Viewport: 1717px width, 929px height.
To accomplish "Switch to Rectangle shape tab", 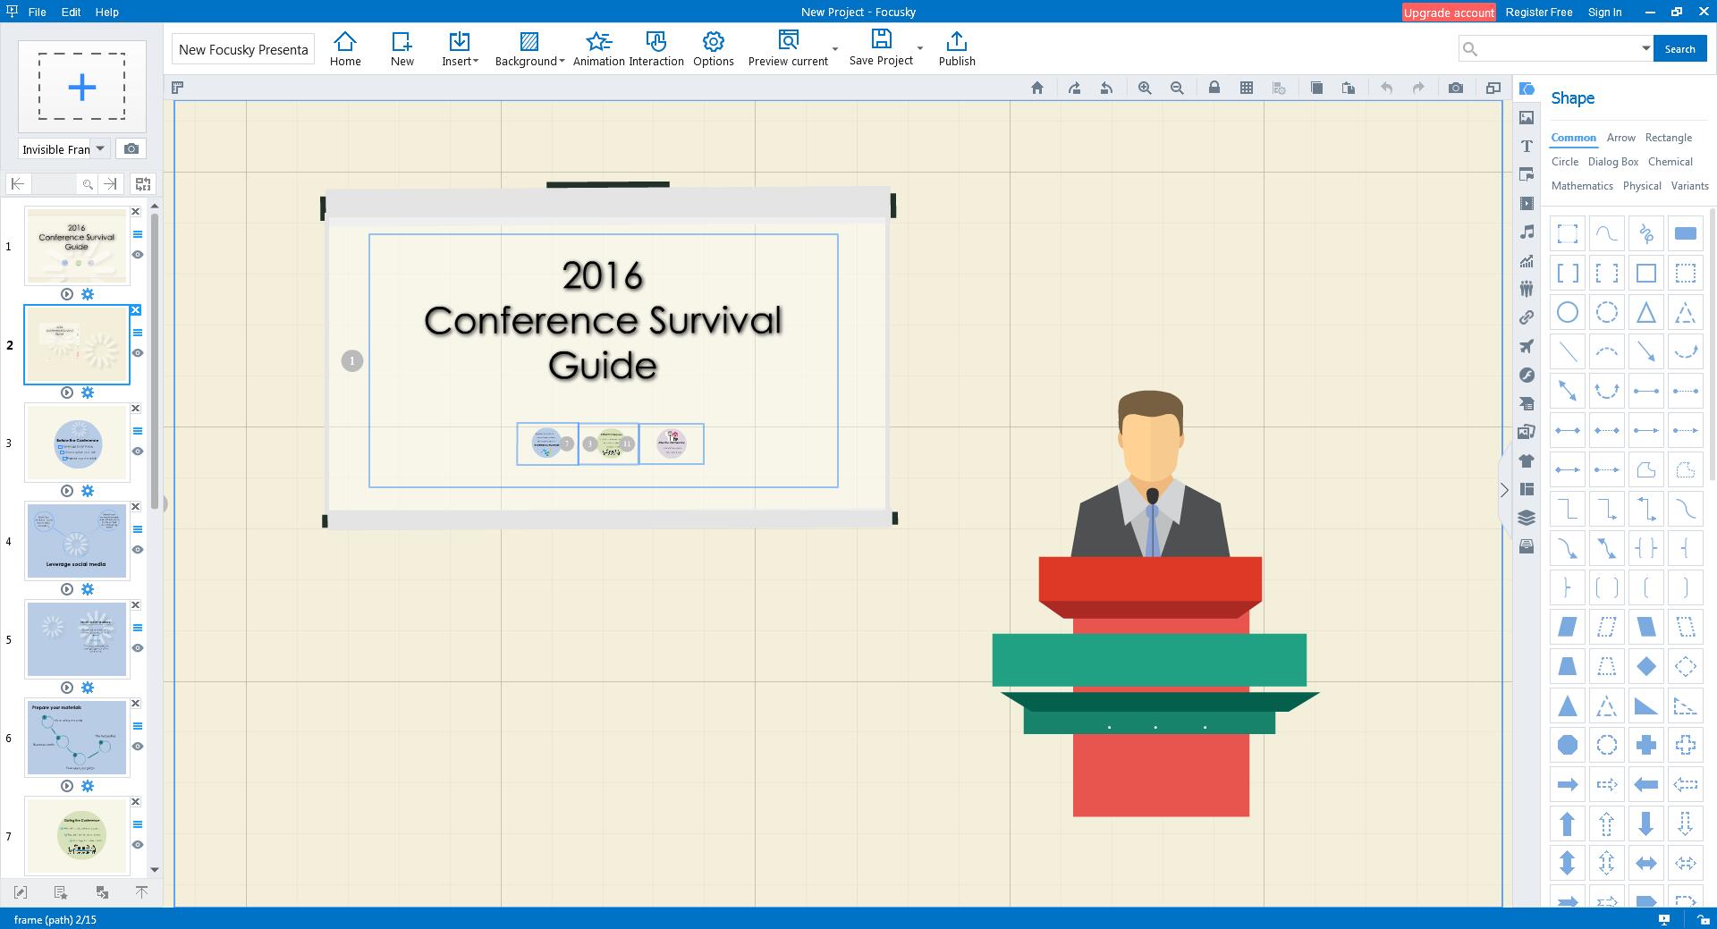I will tap(1668, 138).
